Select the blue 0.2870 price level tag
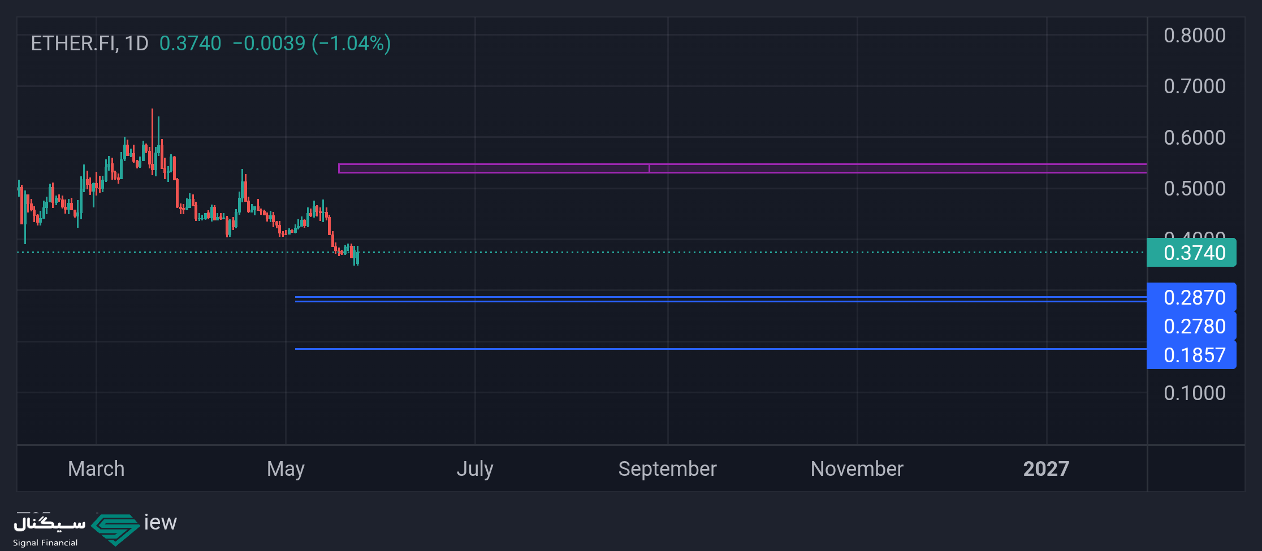 [1191, 297]
